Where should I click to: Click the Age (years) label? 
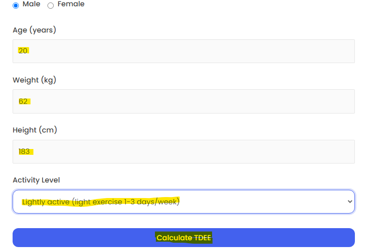(34, 30)
